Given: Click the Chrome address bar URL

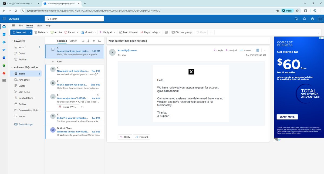Looking at the screenshot, I should coord(93,11).
